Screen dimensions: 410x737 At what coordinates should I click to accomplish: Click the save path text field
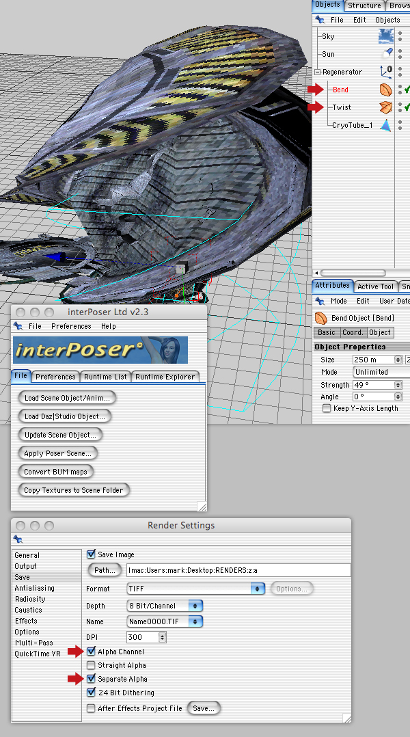(238, 570)
